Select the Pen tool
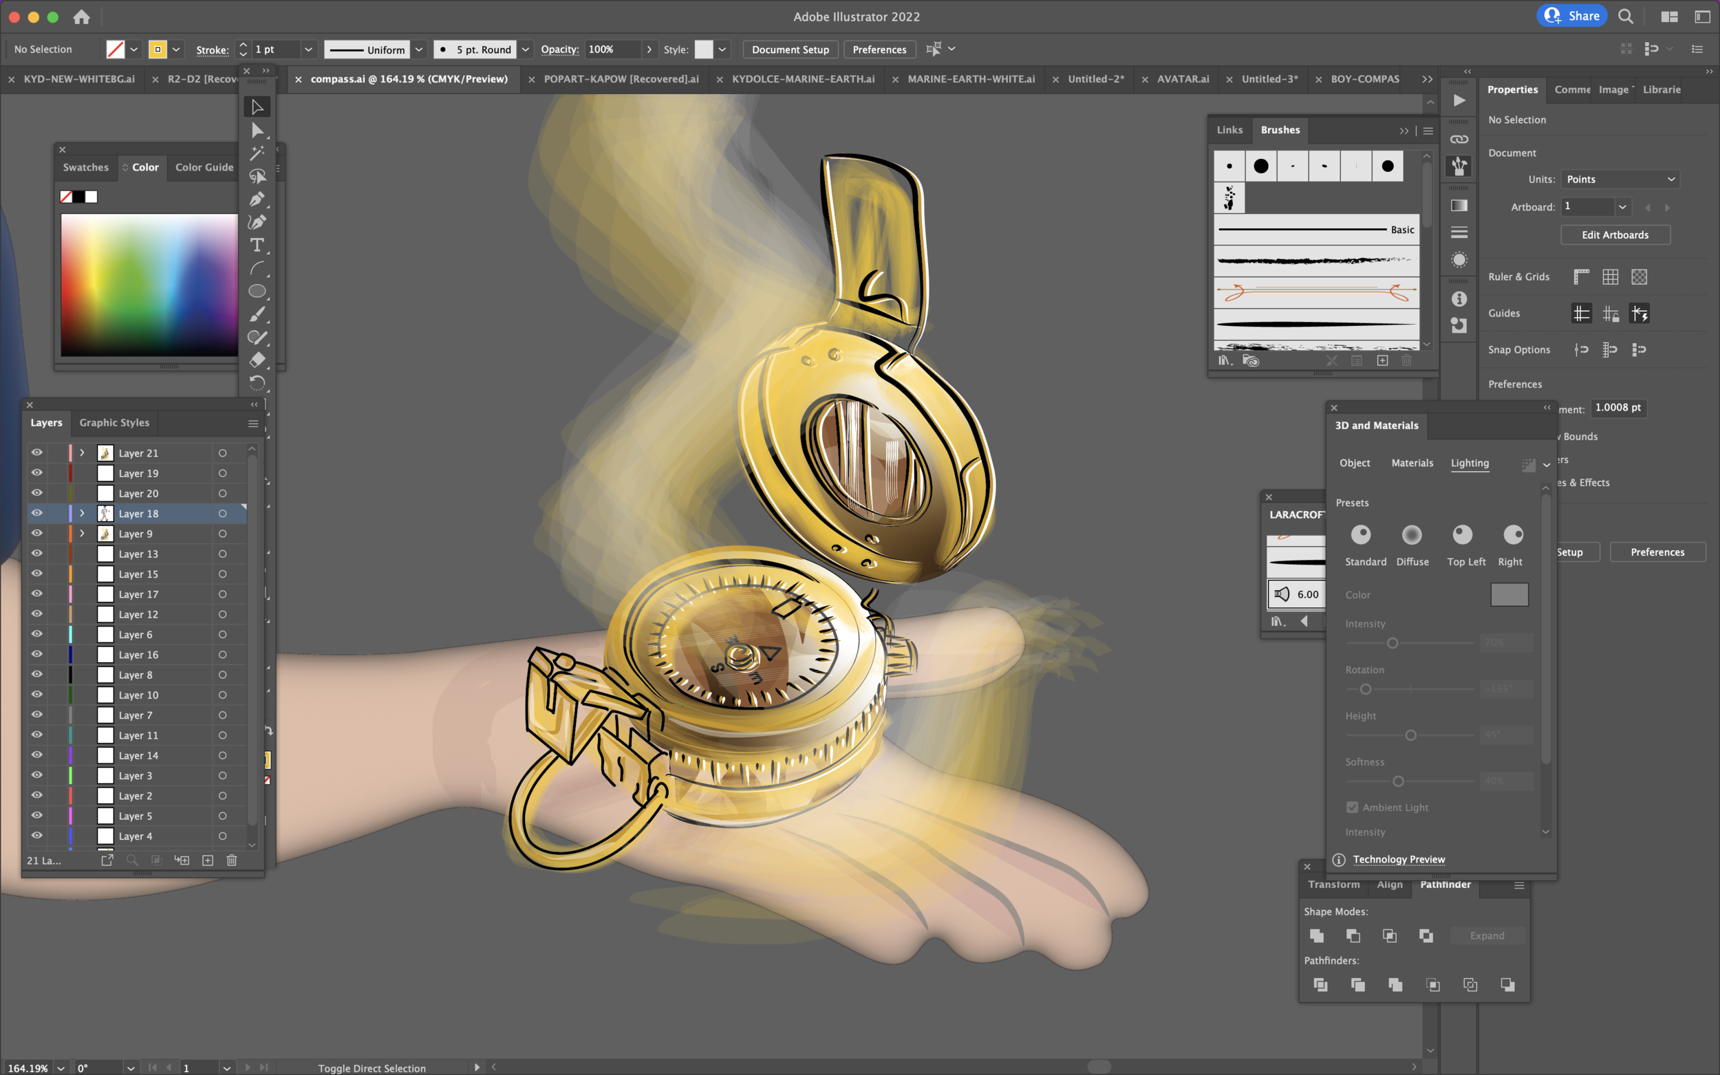The height and width of the screenshot is (1075, 1720). 257,199
